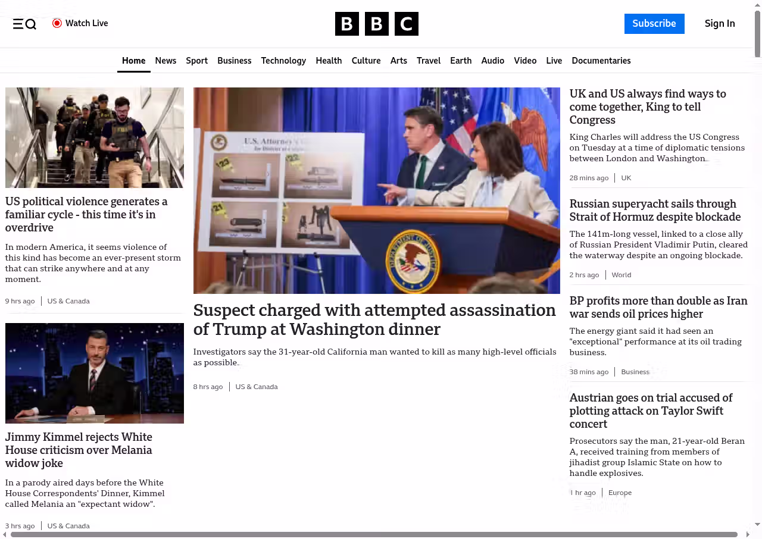Select the Europe category tag
The width and height of the screenshot is (762, 539).
(620, 493)
